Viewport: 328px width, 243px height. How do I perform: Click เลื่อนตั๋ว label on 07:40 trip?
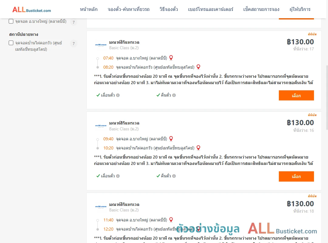coord(108,95)
